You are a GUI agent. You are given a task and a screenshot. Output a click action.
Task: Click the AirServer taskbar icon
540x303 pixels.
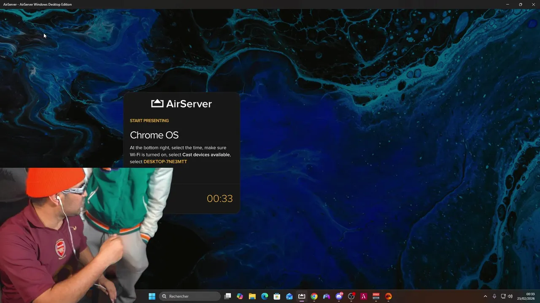(x=302, y=296)
